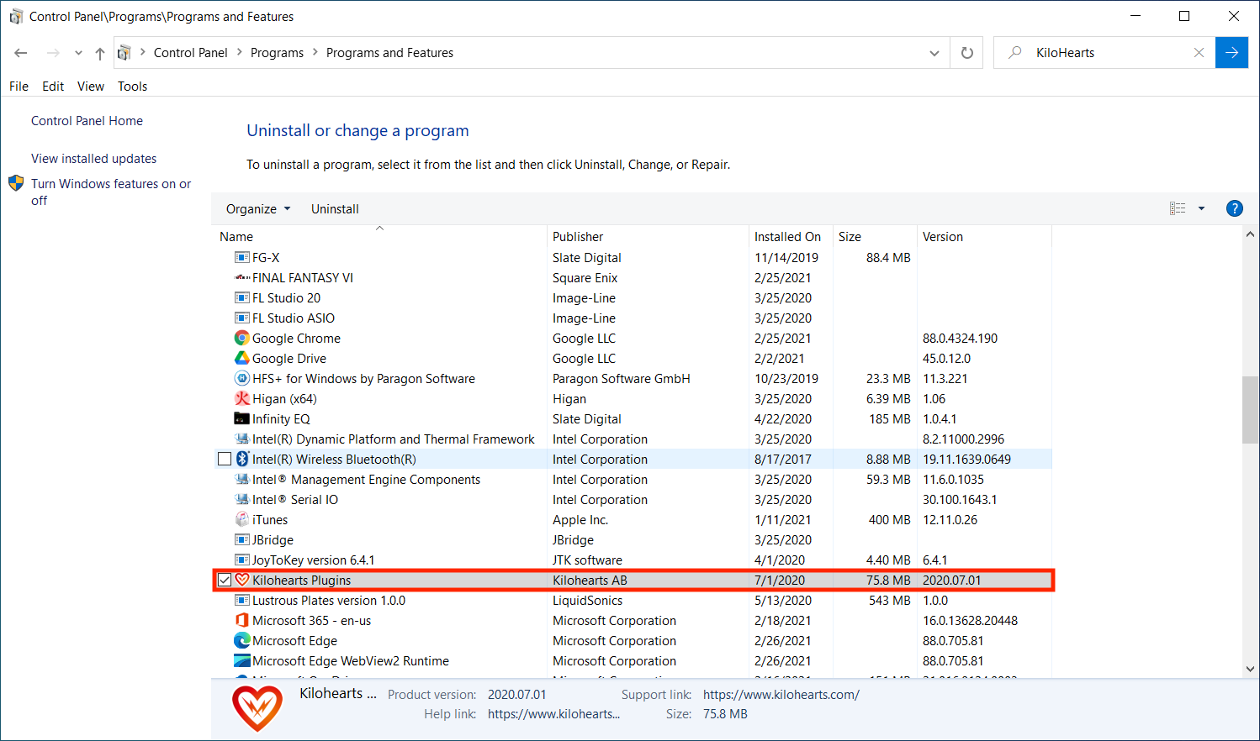Click the Microsoft Edge icon
Screen dimensions: 1260x741
coord(242,641)
